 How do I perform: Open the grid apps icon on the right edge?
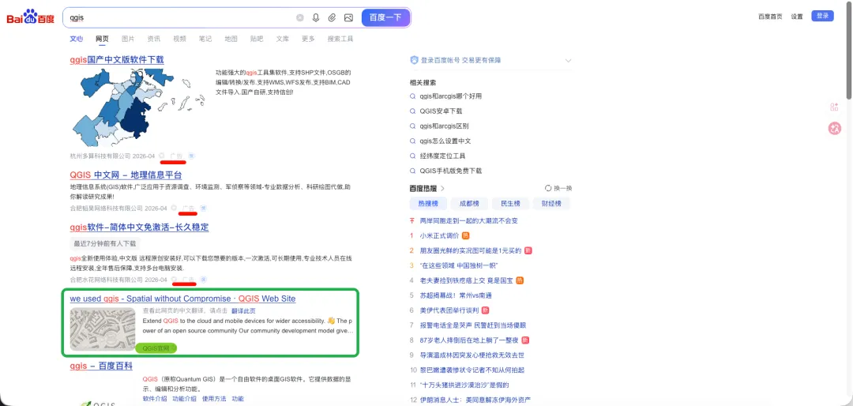[x=834, y=107]
